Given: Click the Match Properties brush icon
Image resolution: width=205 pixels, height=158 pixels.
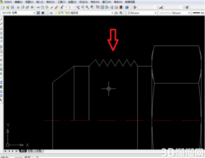Looking at the screenshot, I should 52,7.
